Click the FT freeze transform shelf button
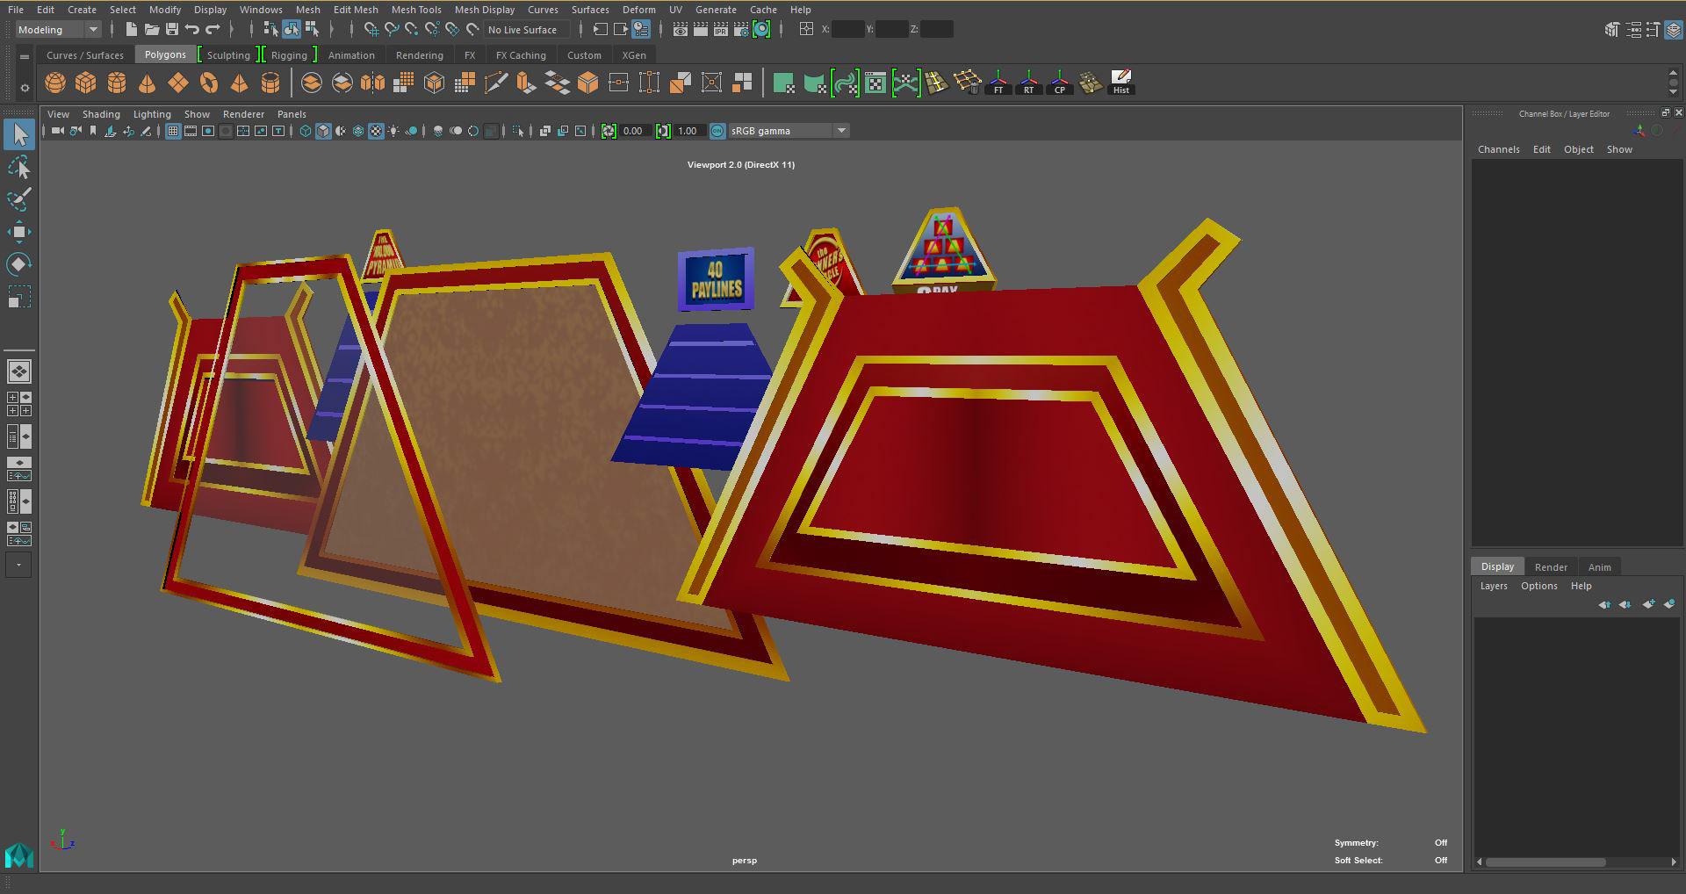 point(998,83)
